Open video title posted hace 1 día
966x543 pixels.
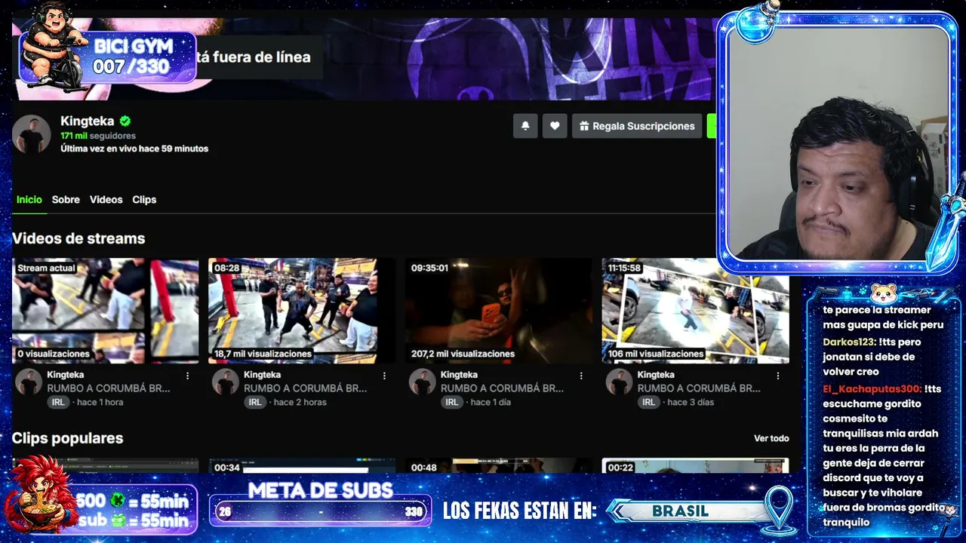pos(502,388)
